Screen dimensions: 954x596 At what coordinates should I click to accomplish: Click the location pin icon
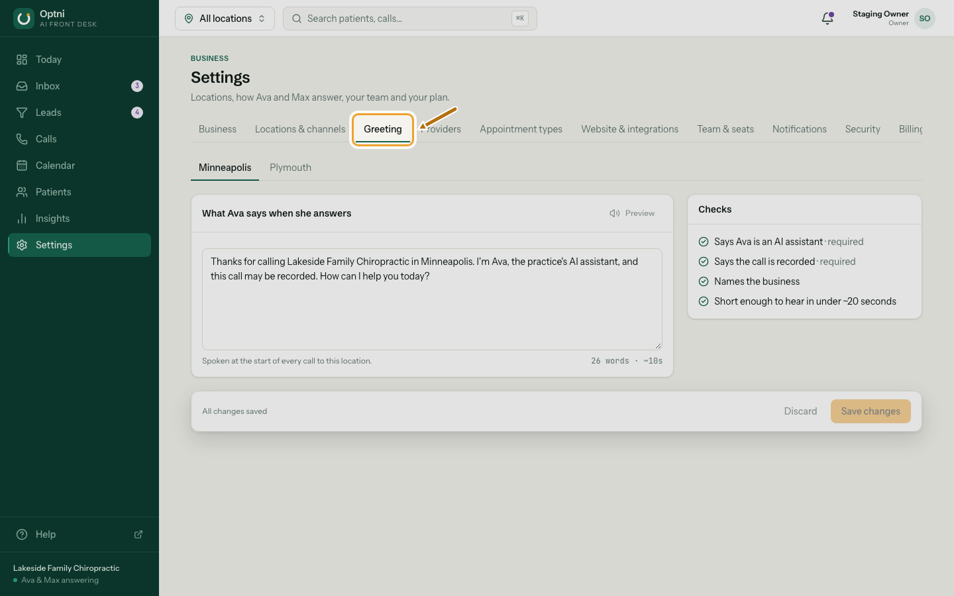click(189, 19)
